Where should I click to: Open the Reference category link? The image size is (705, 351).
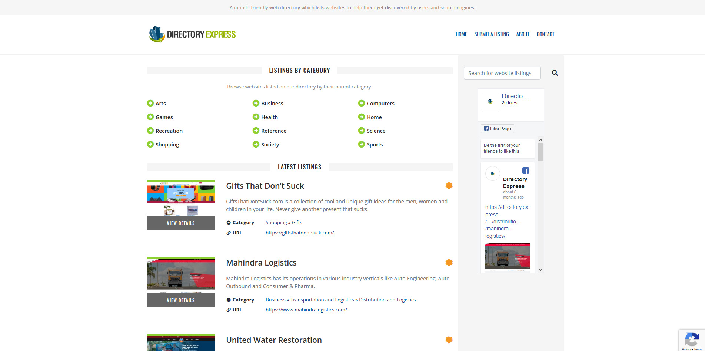tap(274, 131)
